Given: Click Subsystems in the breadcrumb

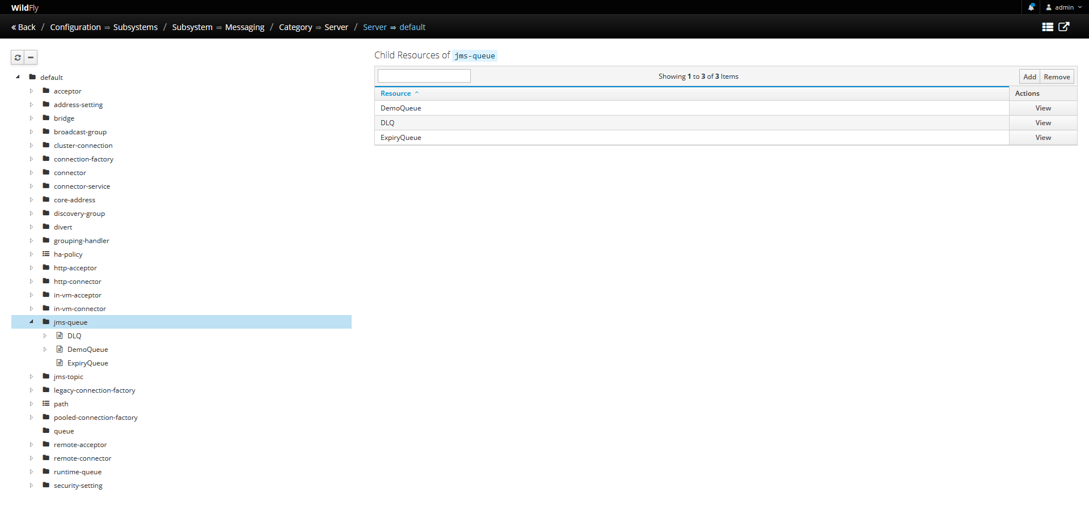Looking at the screenshot, I should [135, 27].
